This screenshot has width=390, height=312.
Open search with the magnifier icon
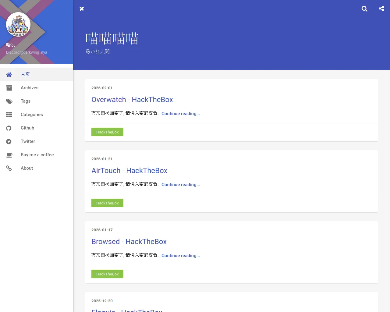point(364,9)
